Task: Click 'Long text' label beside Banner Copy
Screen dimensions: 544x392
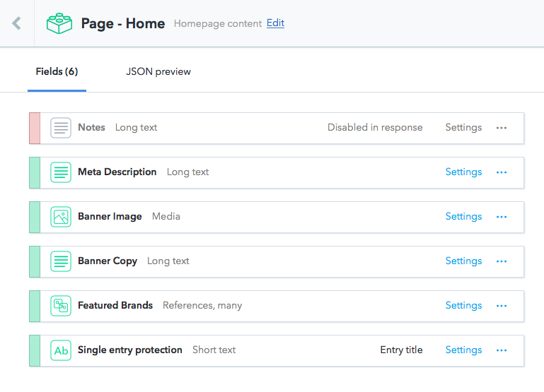Action: 168,261
